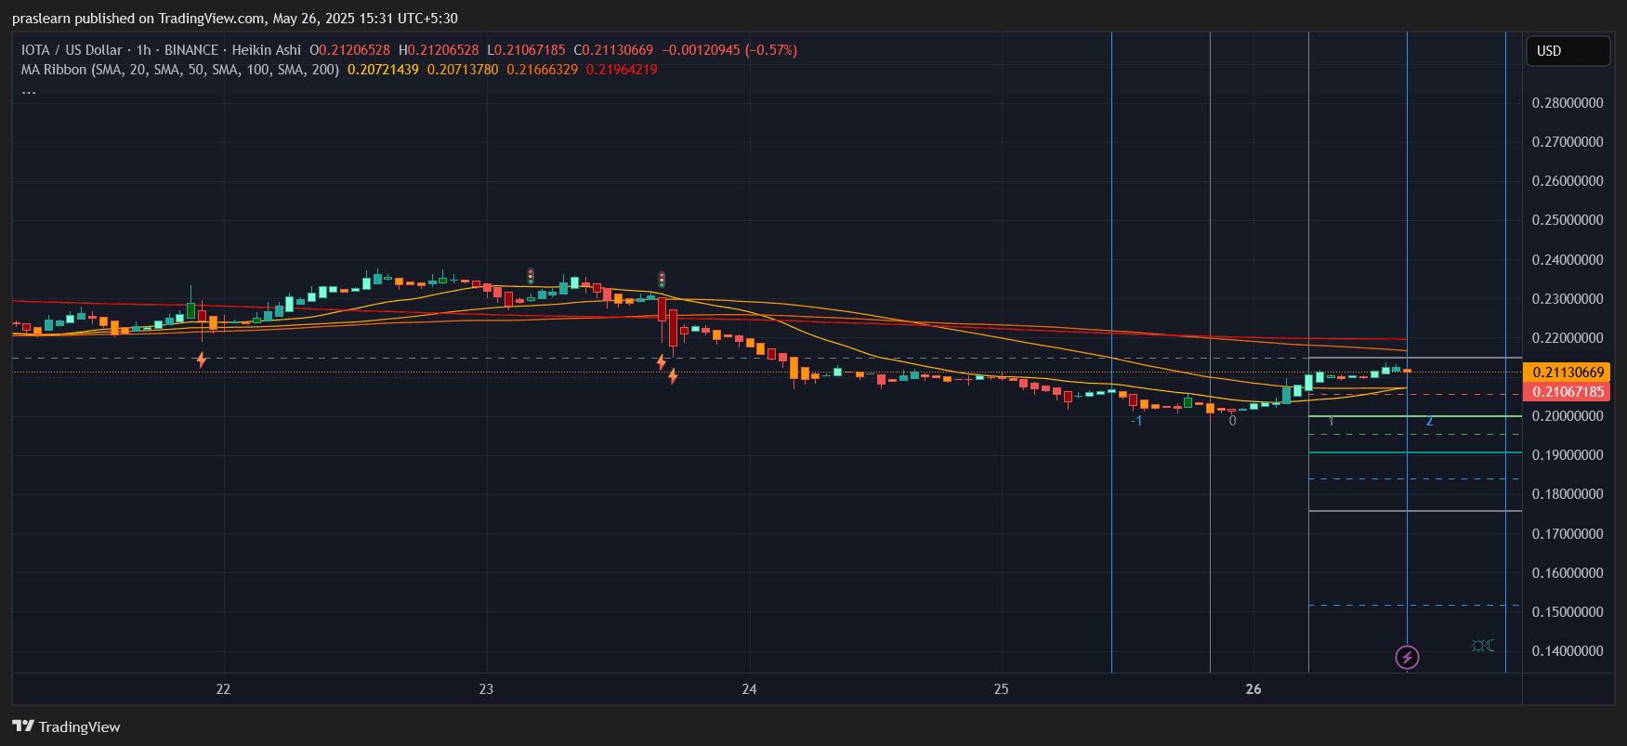This screenshot has width=1627, height=746.
Task: Click the SMA 20 value 0.20721439
Action: point(383,70)
